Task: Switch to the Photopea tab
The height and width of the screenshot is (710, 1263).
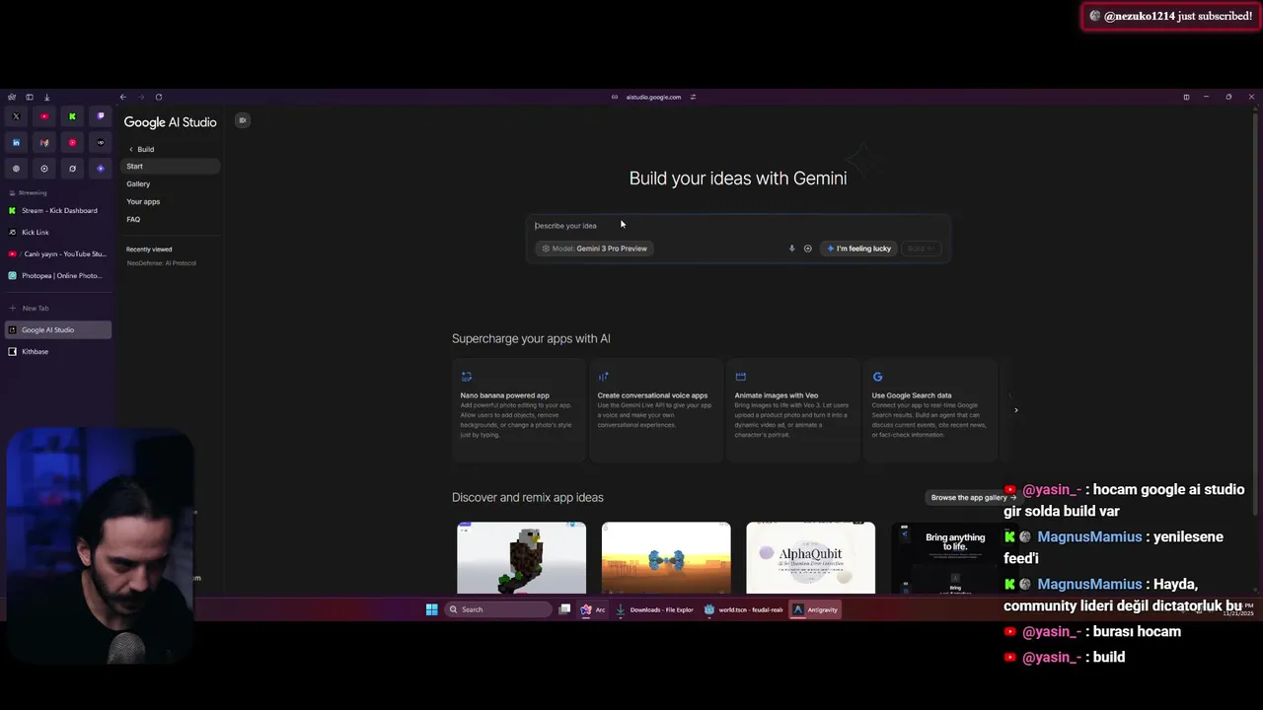Action: pos(57,275)
